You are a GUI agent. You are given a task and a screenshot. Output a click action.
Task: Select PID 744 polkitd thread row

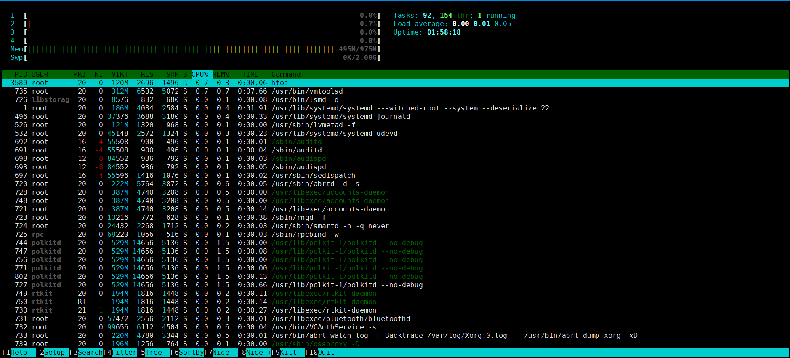tap(396, 243)
